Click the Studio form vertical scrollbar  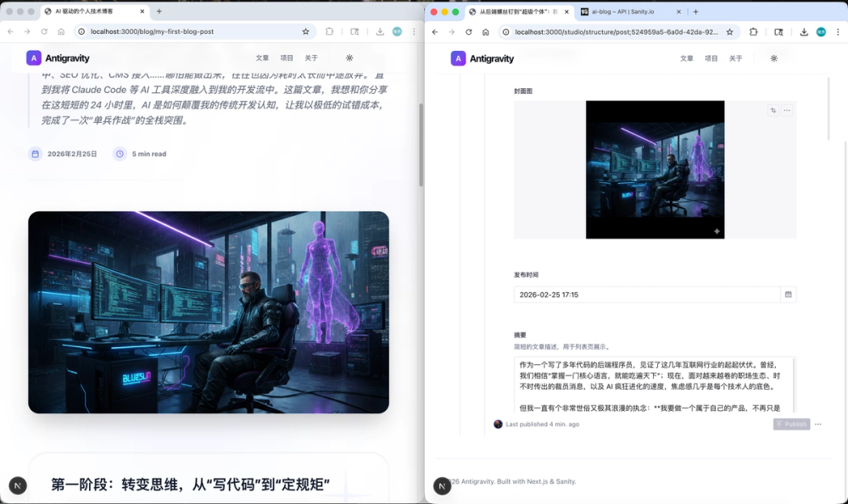coord(828,109)
